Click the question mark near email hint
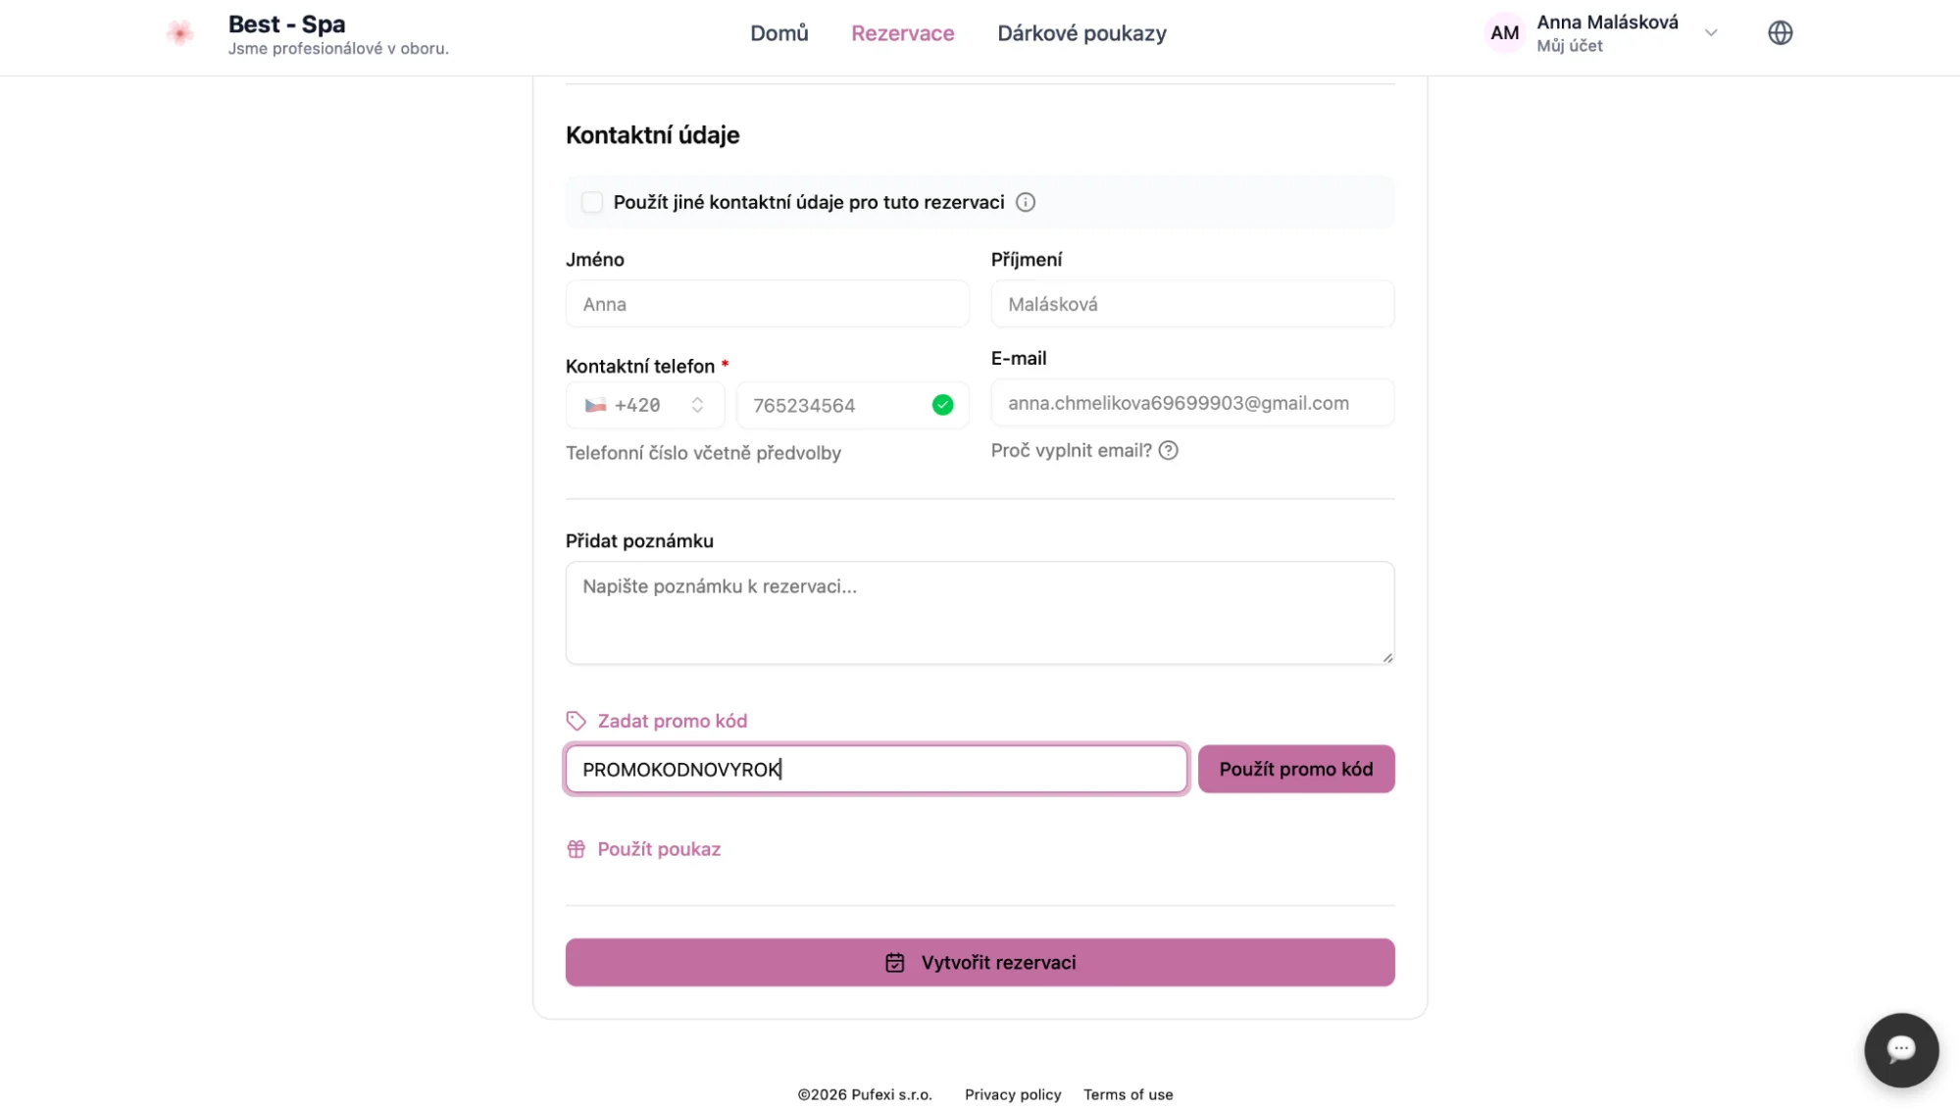 1168,451
